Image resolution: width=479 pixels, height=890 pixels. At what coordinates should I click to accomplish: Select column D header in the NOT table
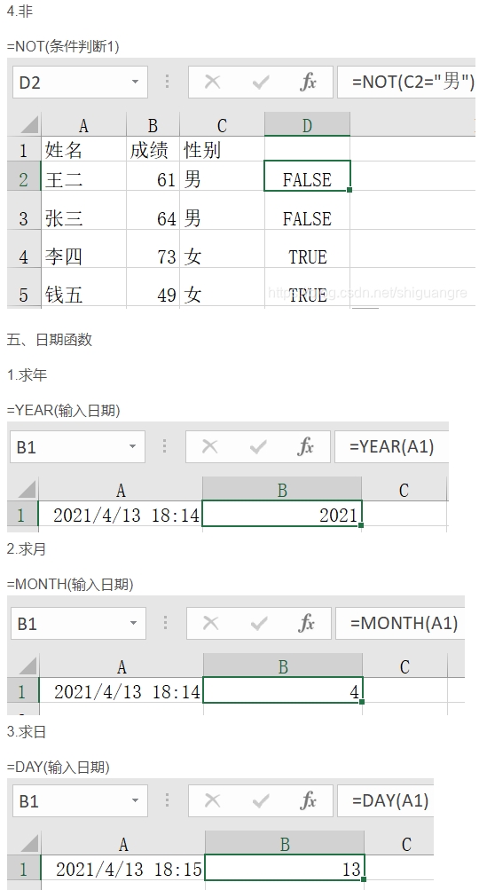tap(307, 124)
